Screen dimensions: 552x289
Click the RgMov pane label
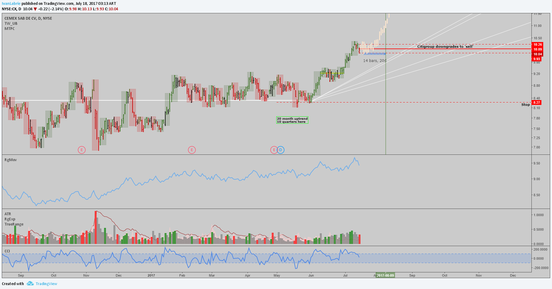pos(11,160)
